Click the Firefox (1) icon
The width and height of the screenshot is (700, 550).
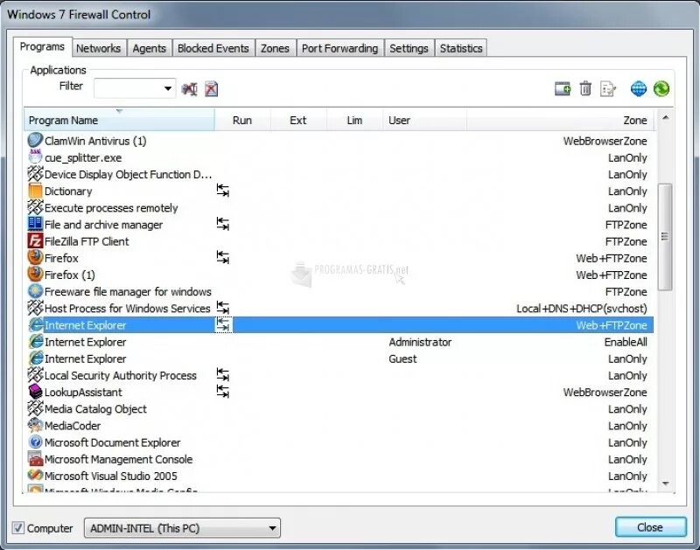[35, 275]
